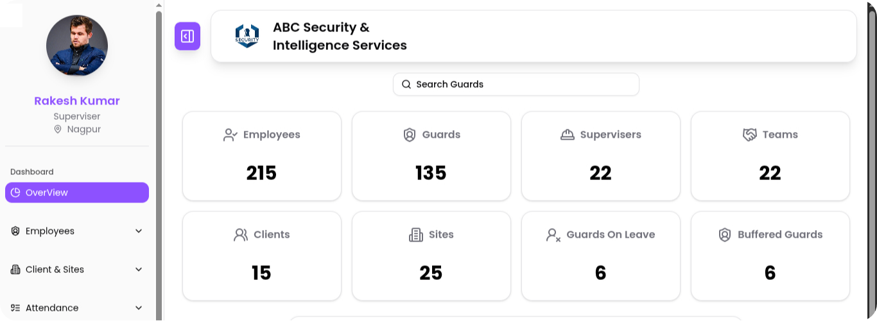
Task: Click the Supervisers card hard-hat icon
Action: [x=567, y=135]
